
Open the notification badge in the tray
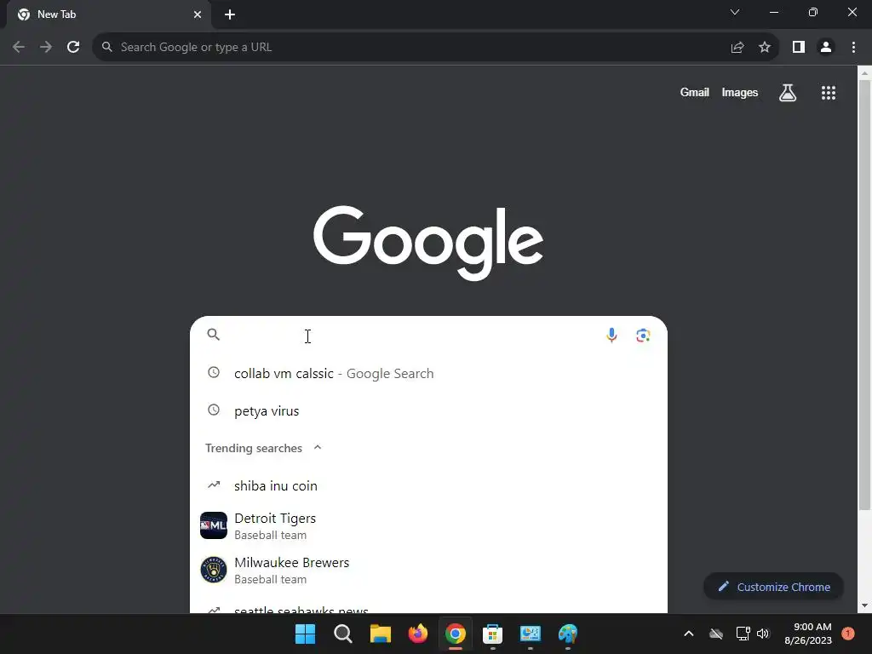[848, 634]
